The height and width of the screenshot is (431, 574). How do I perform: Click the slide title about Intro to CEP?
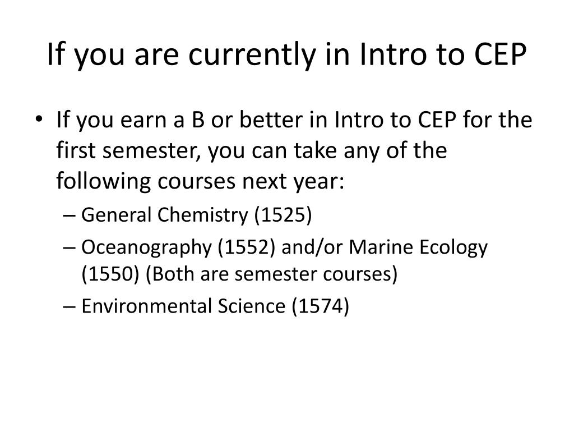point(287,54)
